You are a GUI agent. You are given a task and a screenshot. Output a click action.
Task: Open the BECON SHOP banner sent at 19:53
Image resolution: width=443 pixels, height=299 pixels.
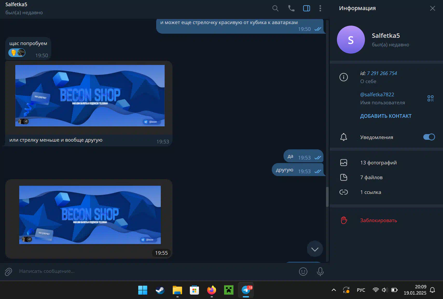[90, 96]
